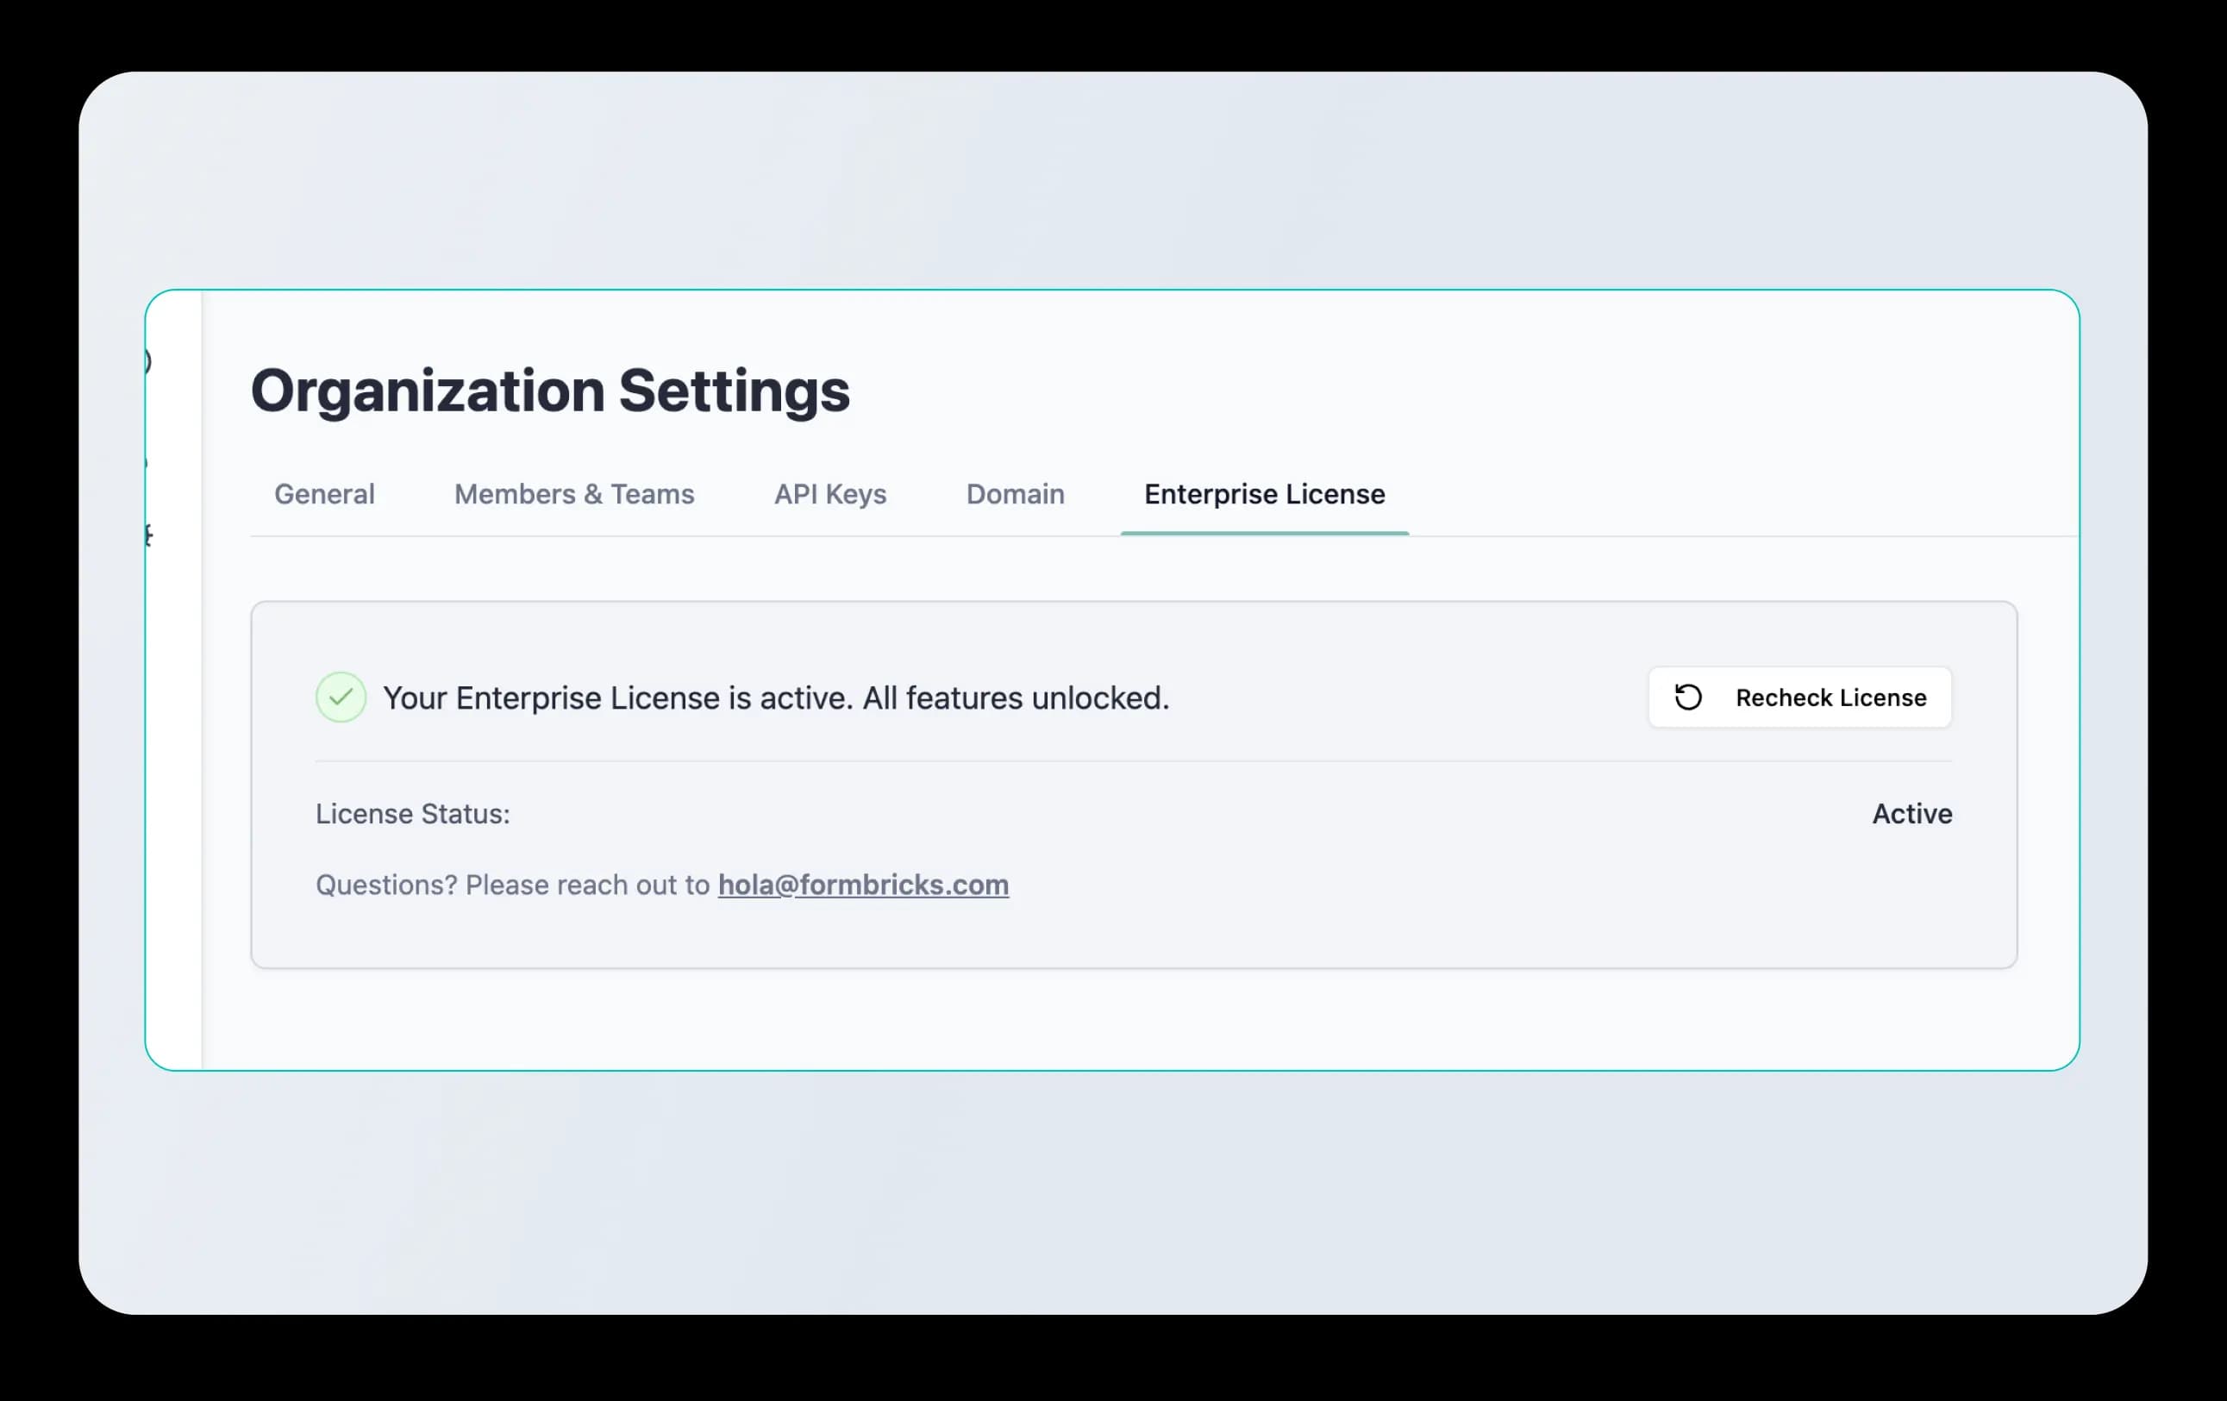
Task: Click the partially visible gear icon in sidebar
Action: [149, 535]
